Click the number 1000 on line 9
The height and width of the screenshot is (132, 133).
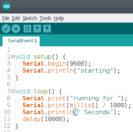117,105
